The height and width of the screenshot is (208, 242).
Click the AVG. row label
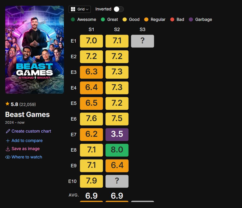(x=74, y=195)
